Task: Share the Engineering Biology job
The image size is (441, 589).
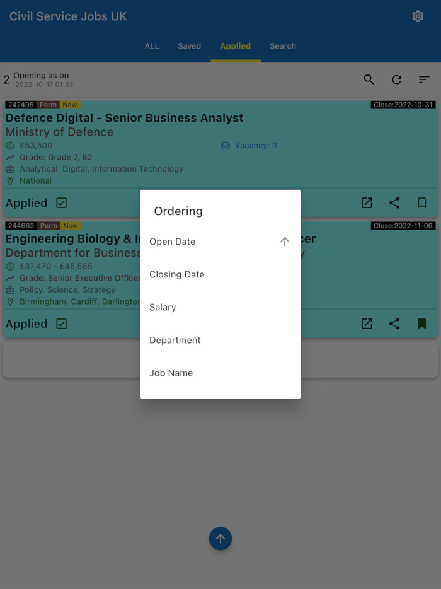Action: [x=394, y=324]
